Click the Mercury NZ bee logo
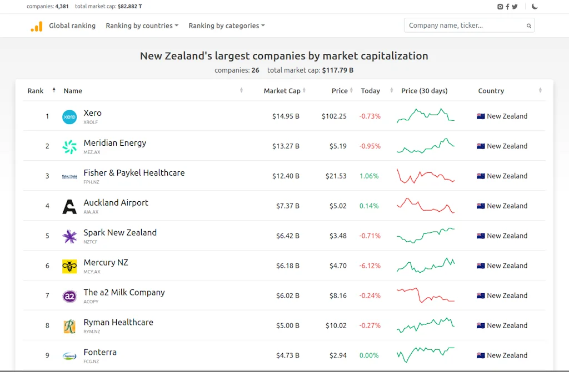Viewport: 569px width, 372px height. coord(69,266)
